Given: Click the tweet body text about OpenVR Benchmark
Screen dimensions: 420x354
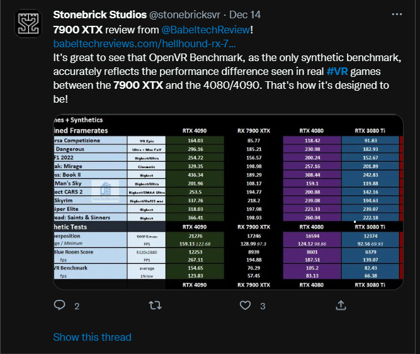Looking at the screenshot, I should click(x=227, y=78).
